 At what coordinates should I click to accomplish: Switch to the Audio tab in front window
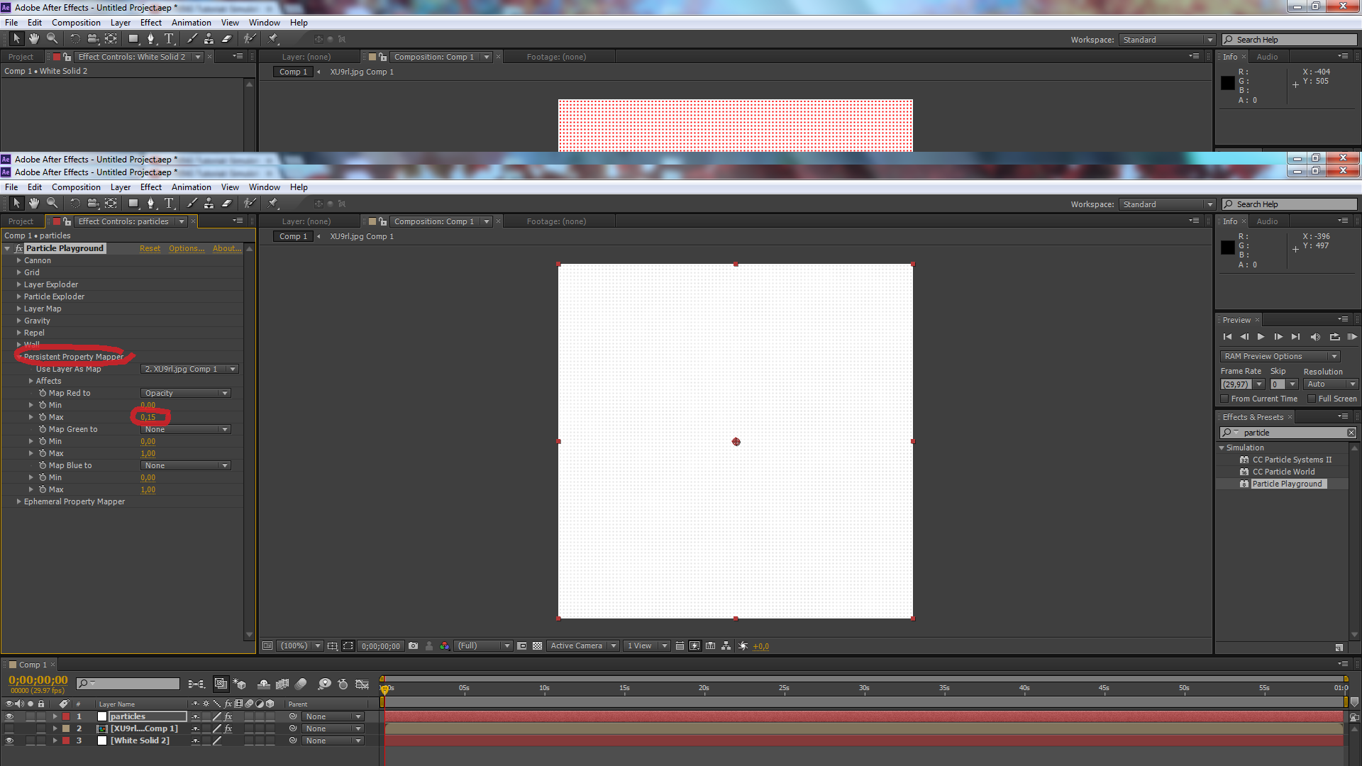click(1267, 221)
